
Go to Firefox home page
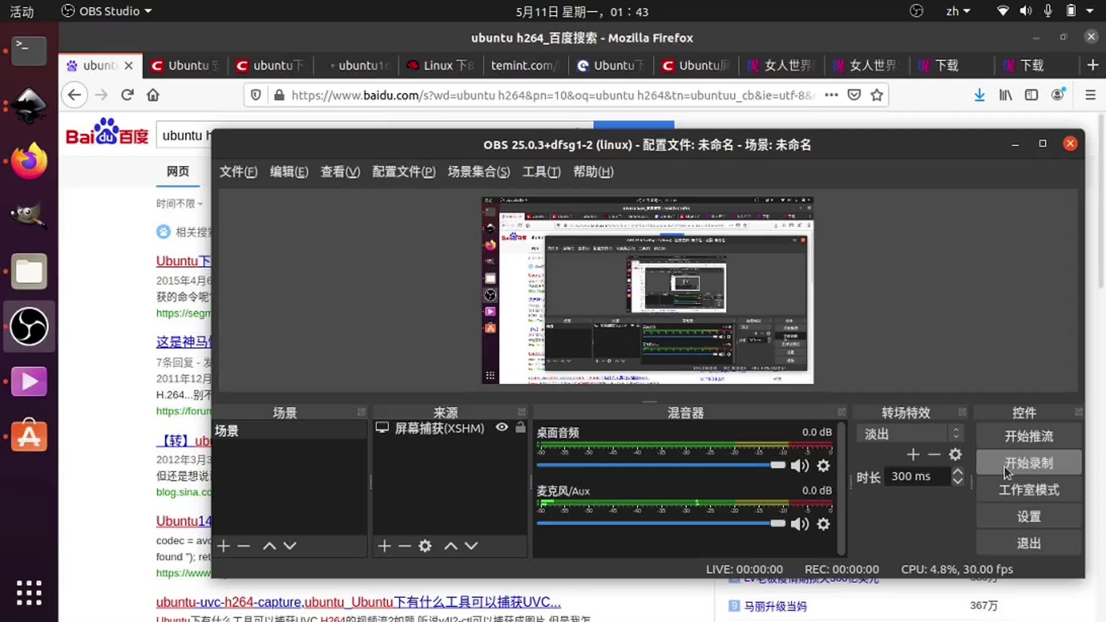tap(153, 95)
